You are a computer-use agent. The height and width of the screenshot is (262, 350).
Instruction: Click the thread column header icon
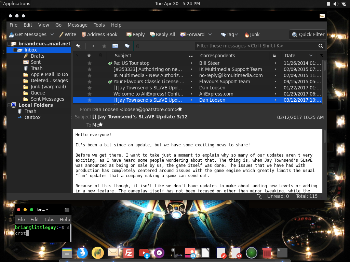coord(77,56)
